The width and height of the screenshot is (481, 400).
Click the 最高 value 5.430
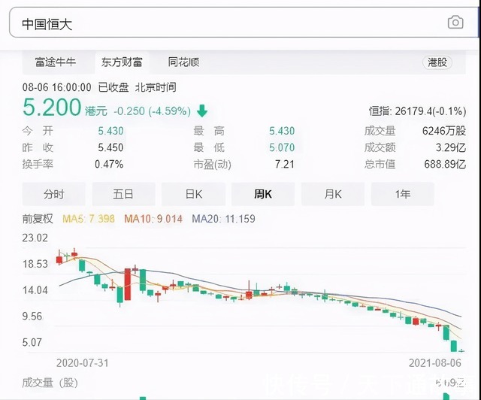[x=282, y=131]
